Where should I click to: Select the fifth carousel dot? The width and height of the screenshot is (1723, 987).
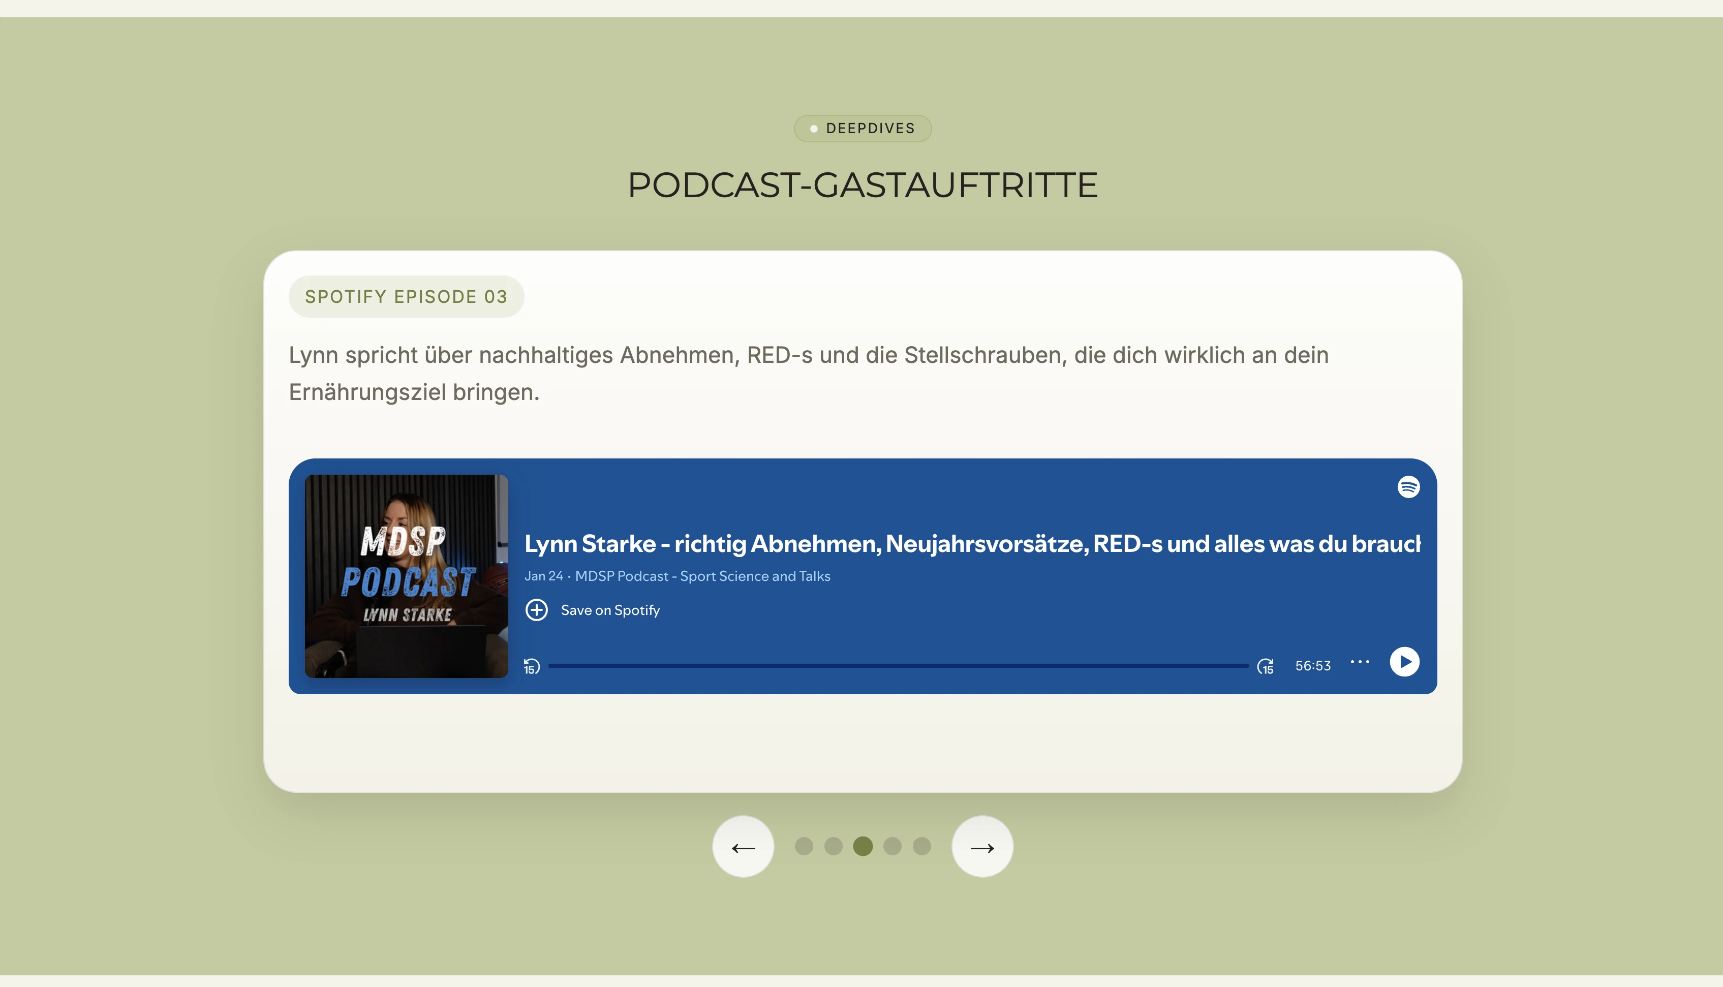point(922,846)
